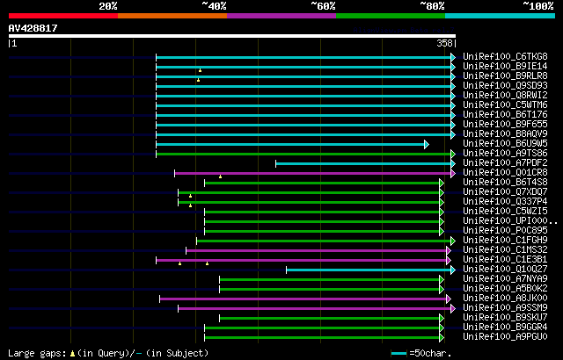Click UniRef100_A8JK00 label
Screen dimensions: 563x360
pyautogui.click(x=505, y=299)
